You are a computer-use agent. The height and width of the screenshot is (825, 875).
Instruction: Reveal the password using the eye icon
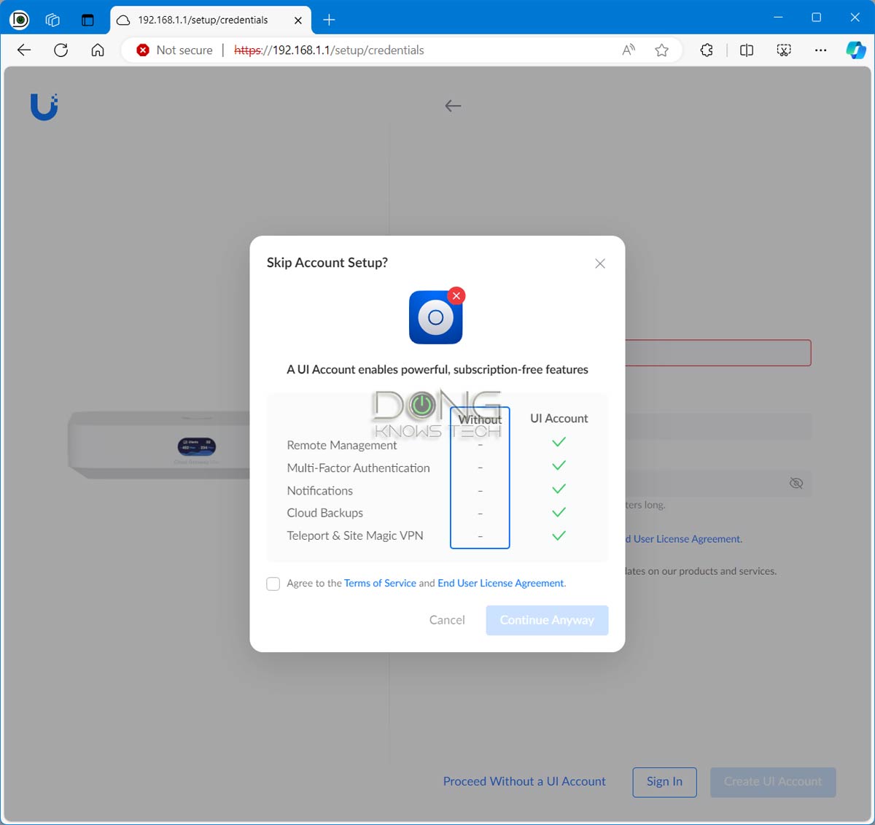(x=796, y=482)
